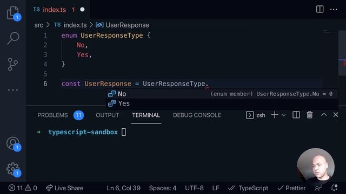Switch to the DEBUG CONSOLE tab
This screenshot has height=194, width=346.
[x=197, y=115]
